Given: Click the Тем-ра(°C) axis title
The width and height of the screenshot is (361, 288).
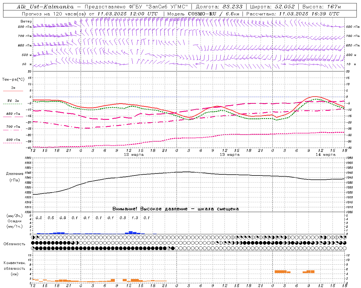Looking at the screenshot, I should 13,80.
